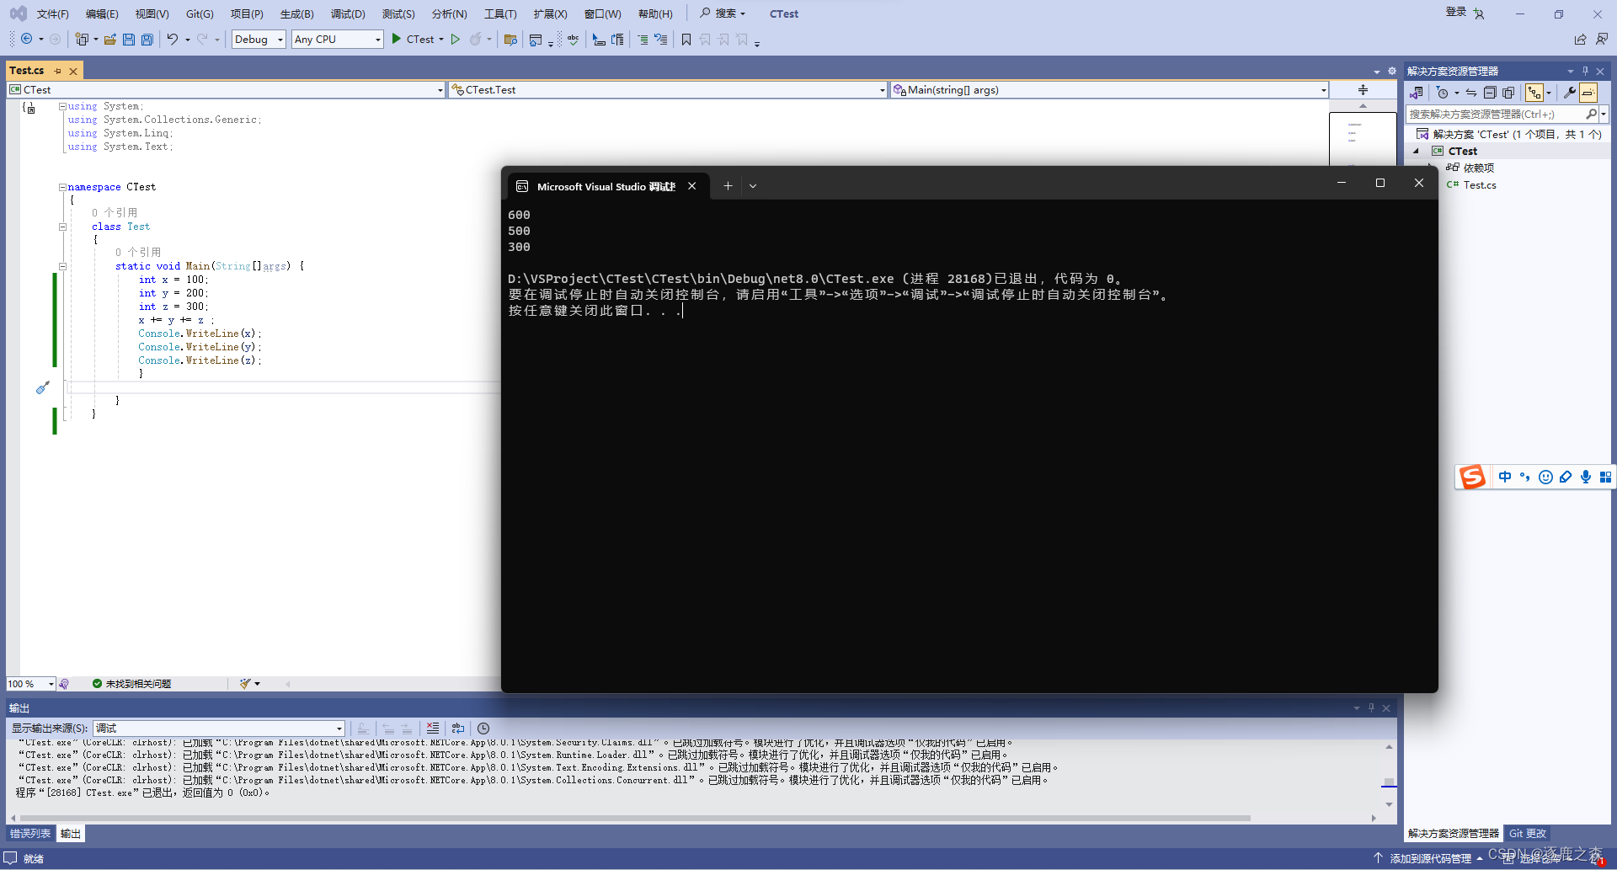Image resolution: width=1617 pixels, height=870 pixels.
Task: Click the open file folder icon
Action: 110,39
